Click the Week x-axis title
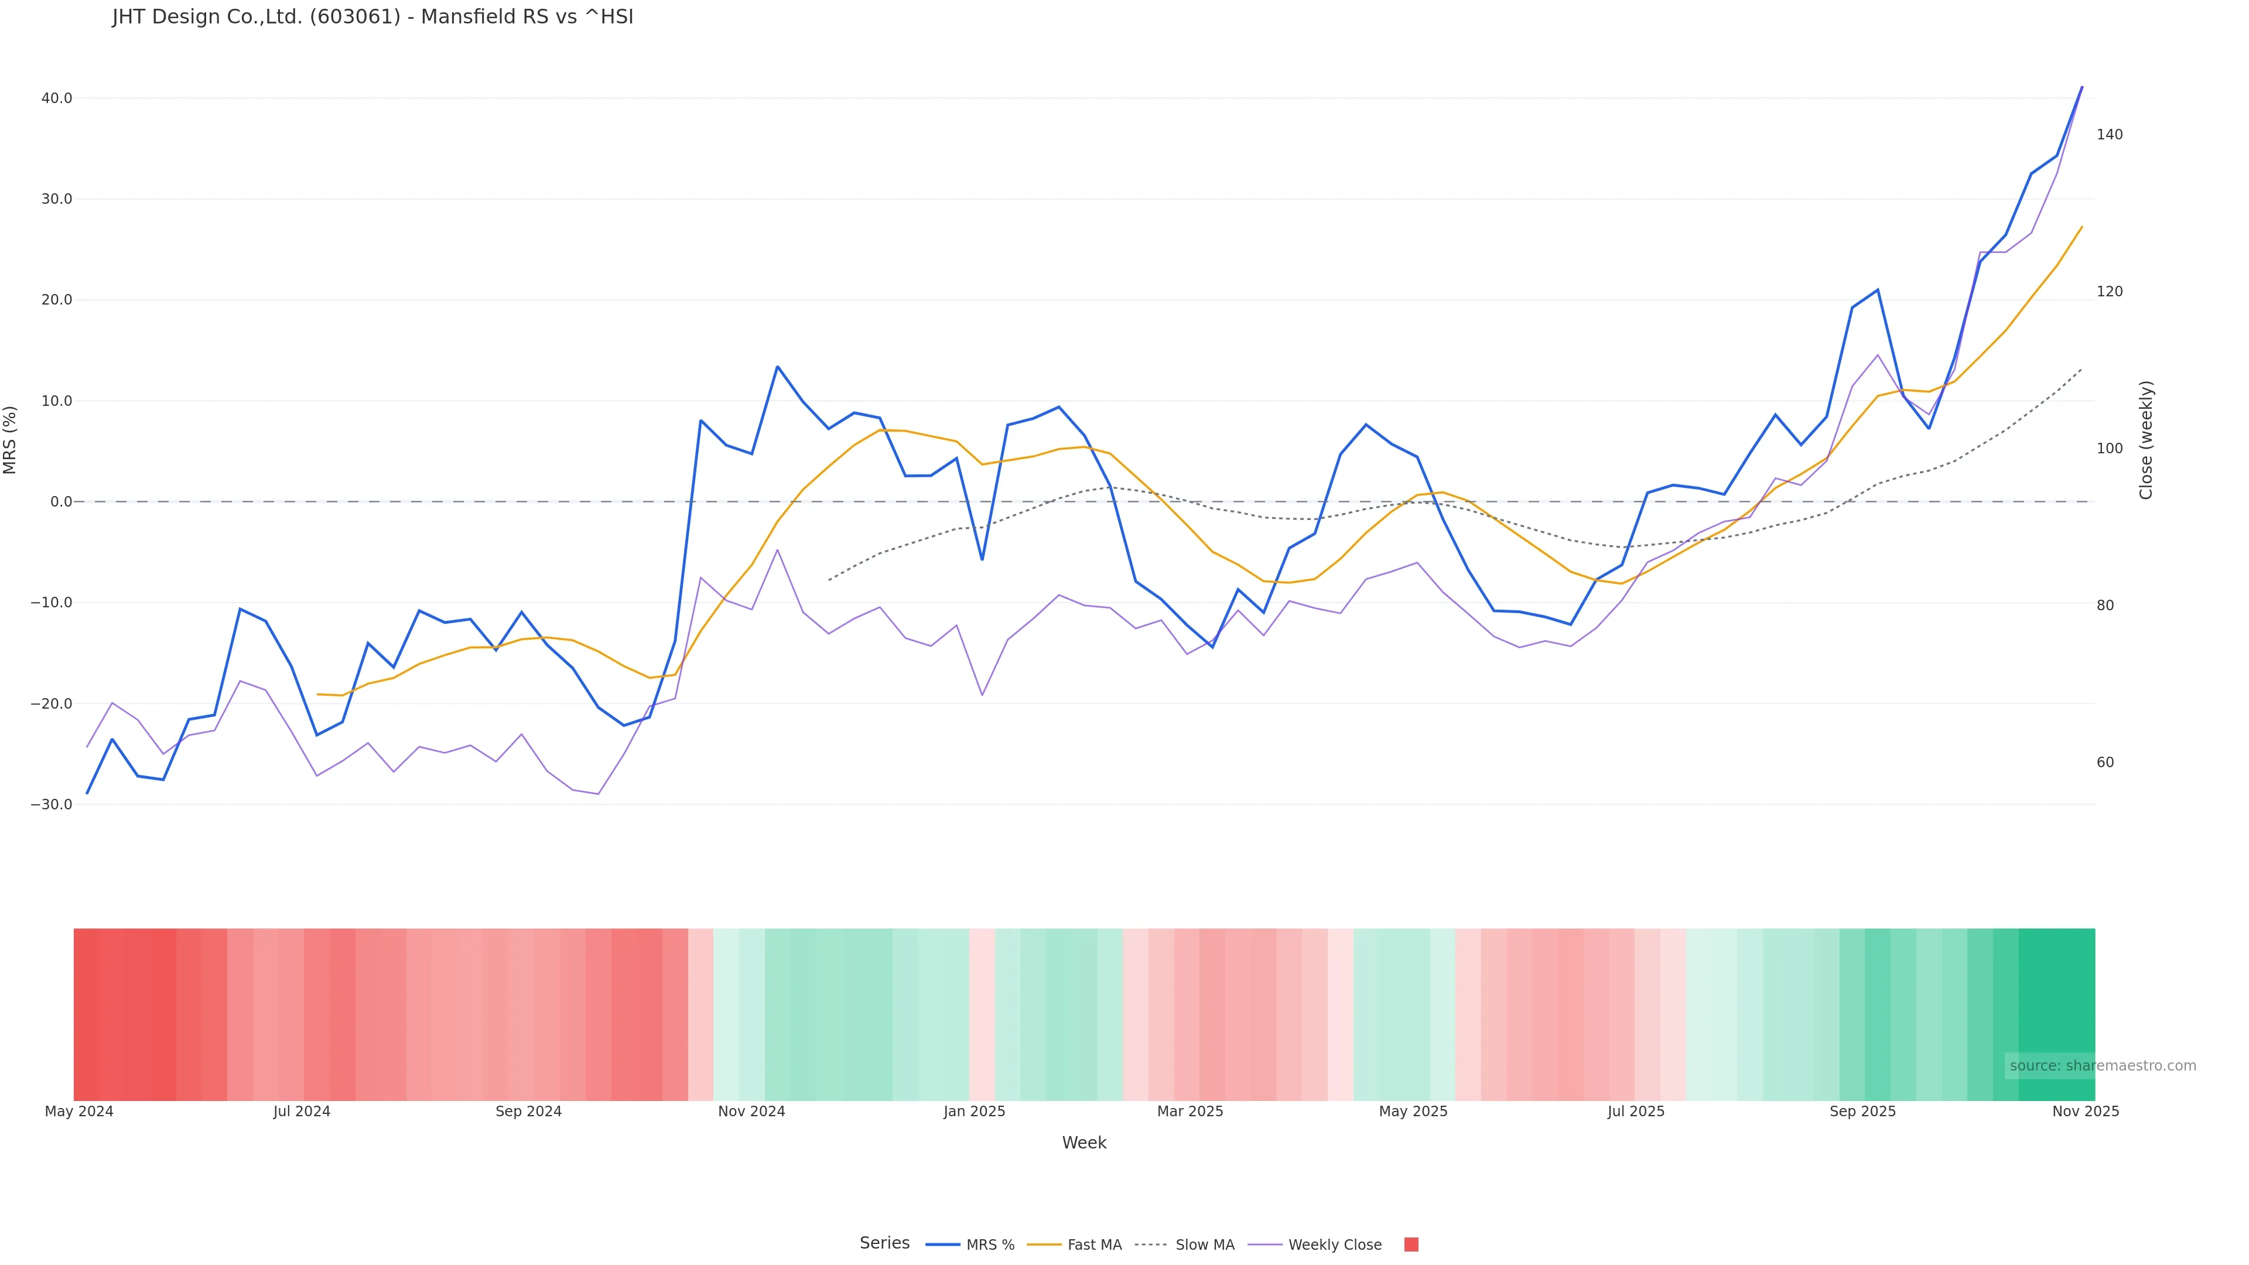The width and height of the screenshot is (2249, 1265). 1084,1143
